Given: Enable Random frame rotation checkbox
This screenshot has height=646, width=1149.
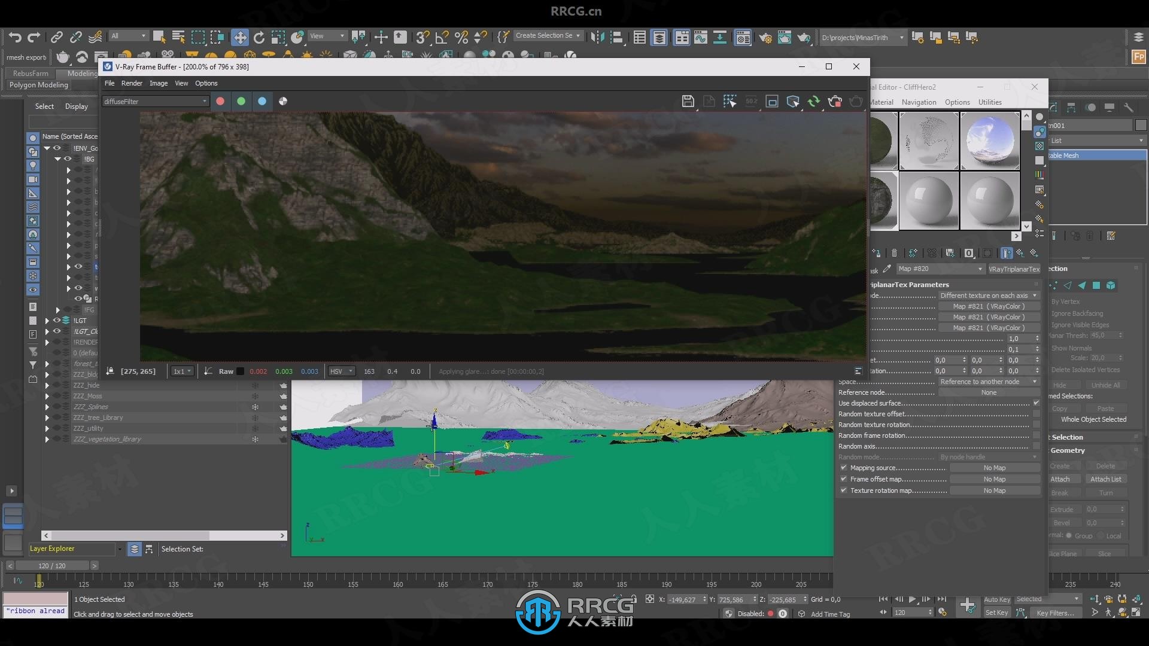Looking at the screenshot, I should (1036, 435).
